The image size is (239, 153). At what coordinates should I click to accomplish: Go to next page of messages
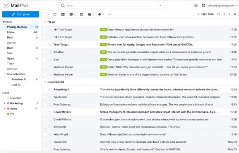coord(229,14)
